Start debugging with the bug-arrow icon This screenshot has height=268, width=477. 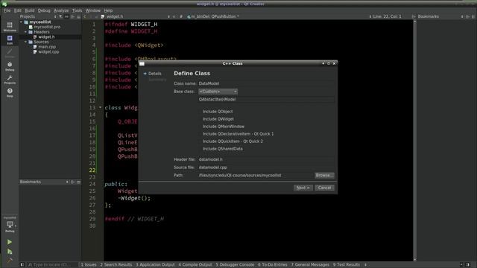coord(10,252)
